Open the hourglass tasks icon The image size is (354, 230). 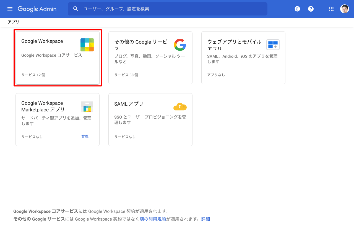[x=297, y=9]
